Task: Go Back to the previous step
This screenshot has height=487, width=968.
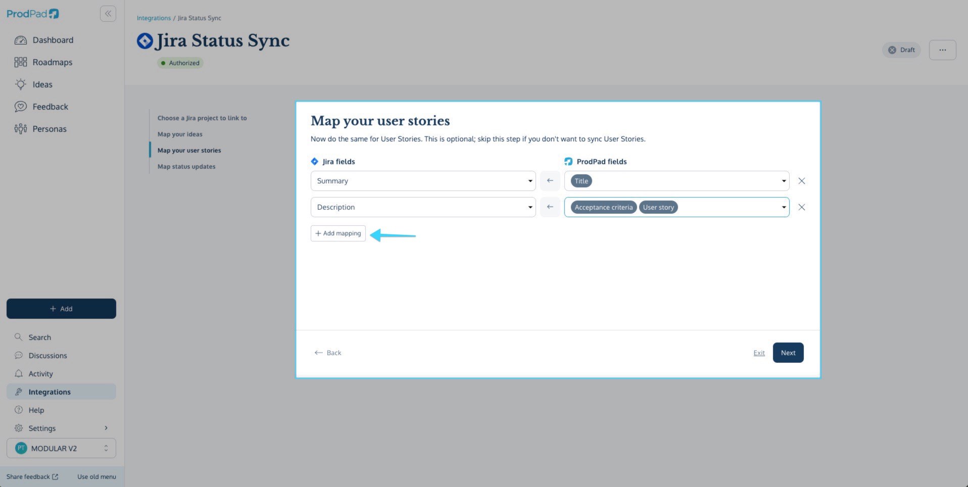Action: click(328, 353)
